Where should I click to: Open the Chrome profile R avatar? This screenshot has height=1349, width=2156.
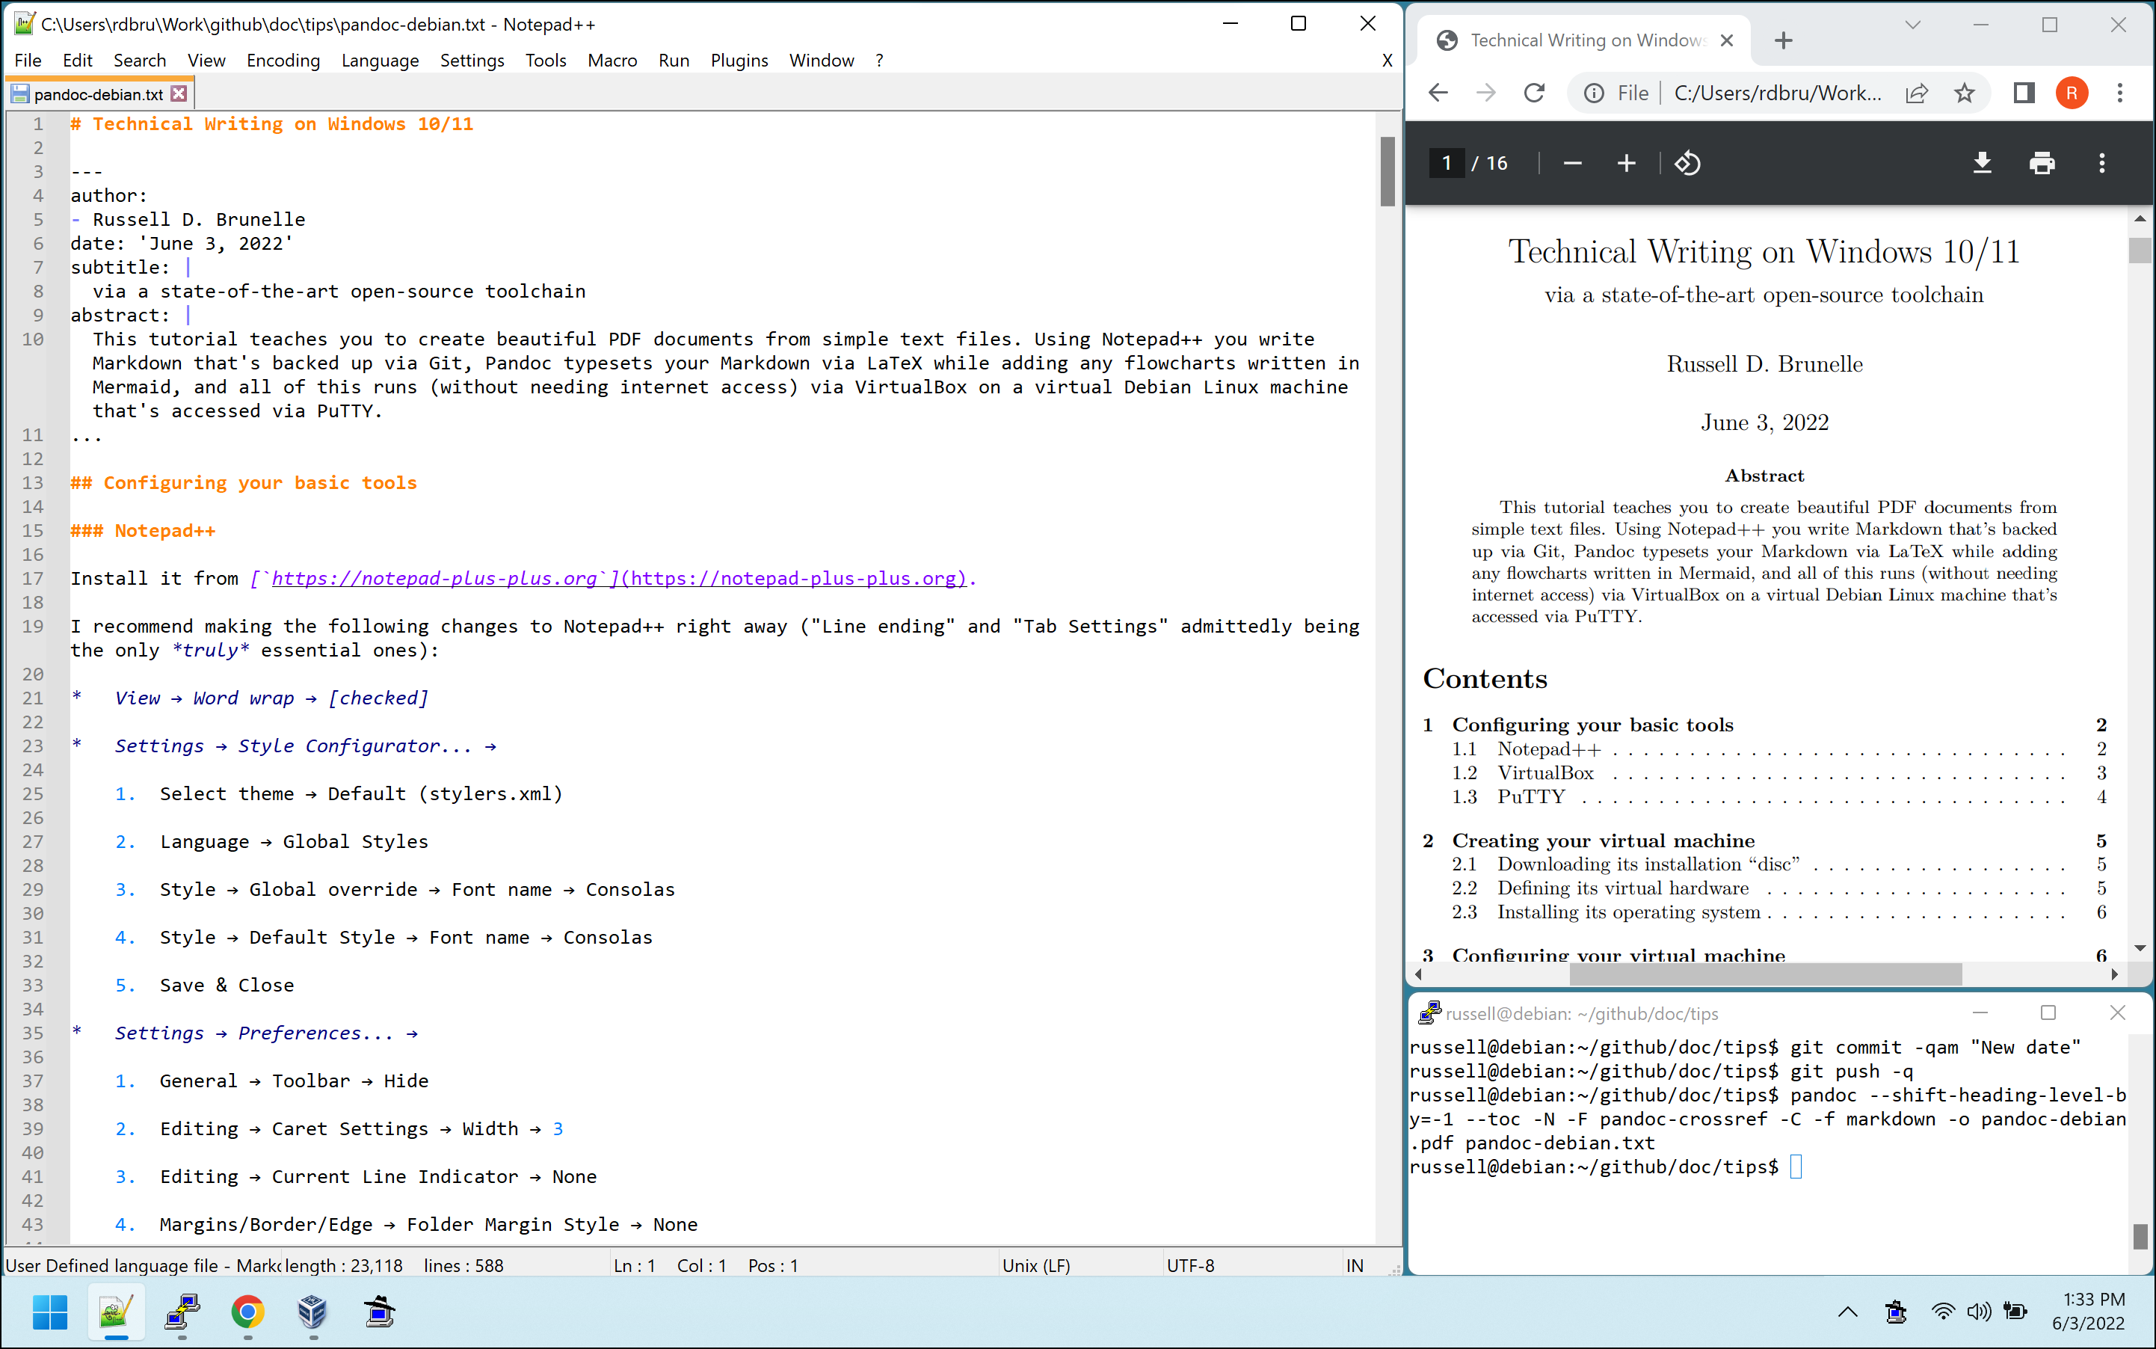(x=2072, y=93)
